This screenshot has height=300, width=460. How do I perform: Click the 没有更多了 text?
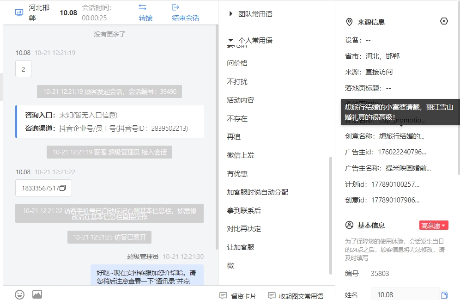[109, 34]
